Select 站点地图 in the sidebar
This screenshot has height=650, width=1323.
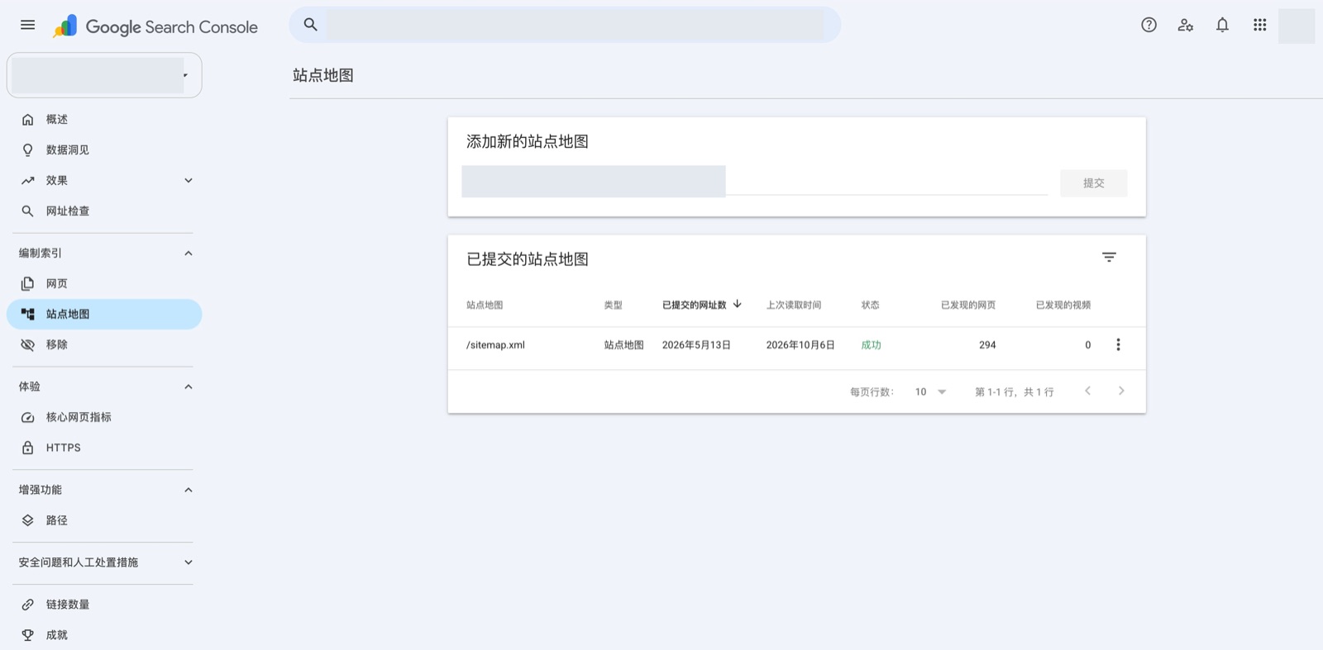pos(104,314)
